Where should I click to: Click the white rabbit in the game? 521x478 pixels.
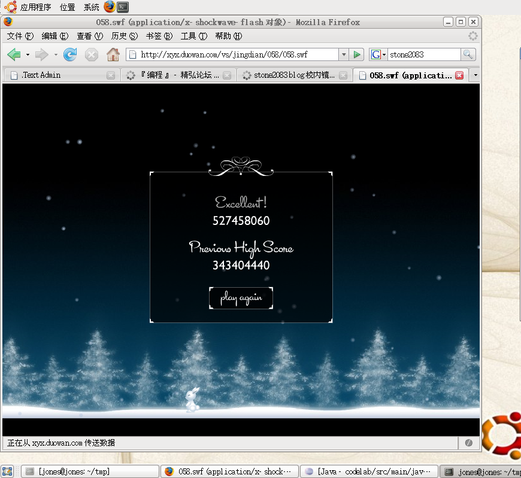(x=192, y=399)
